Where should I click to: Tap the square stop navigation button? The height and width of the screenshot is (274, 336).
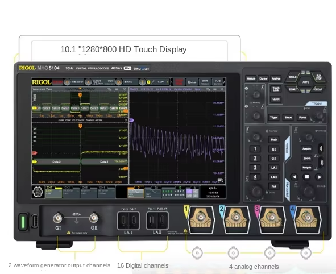click(307, 177)
